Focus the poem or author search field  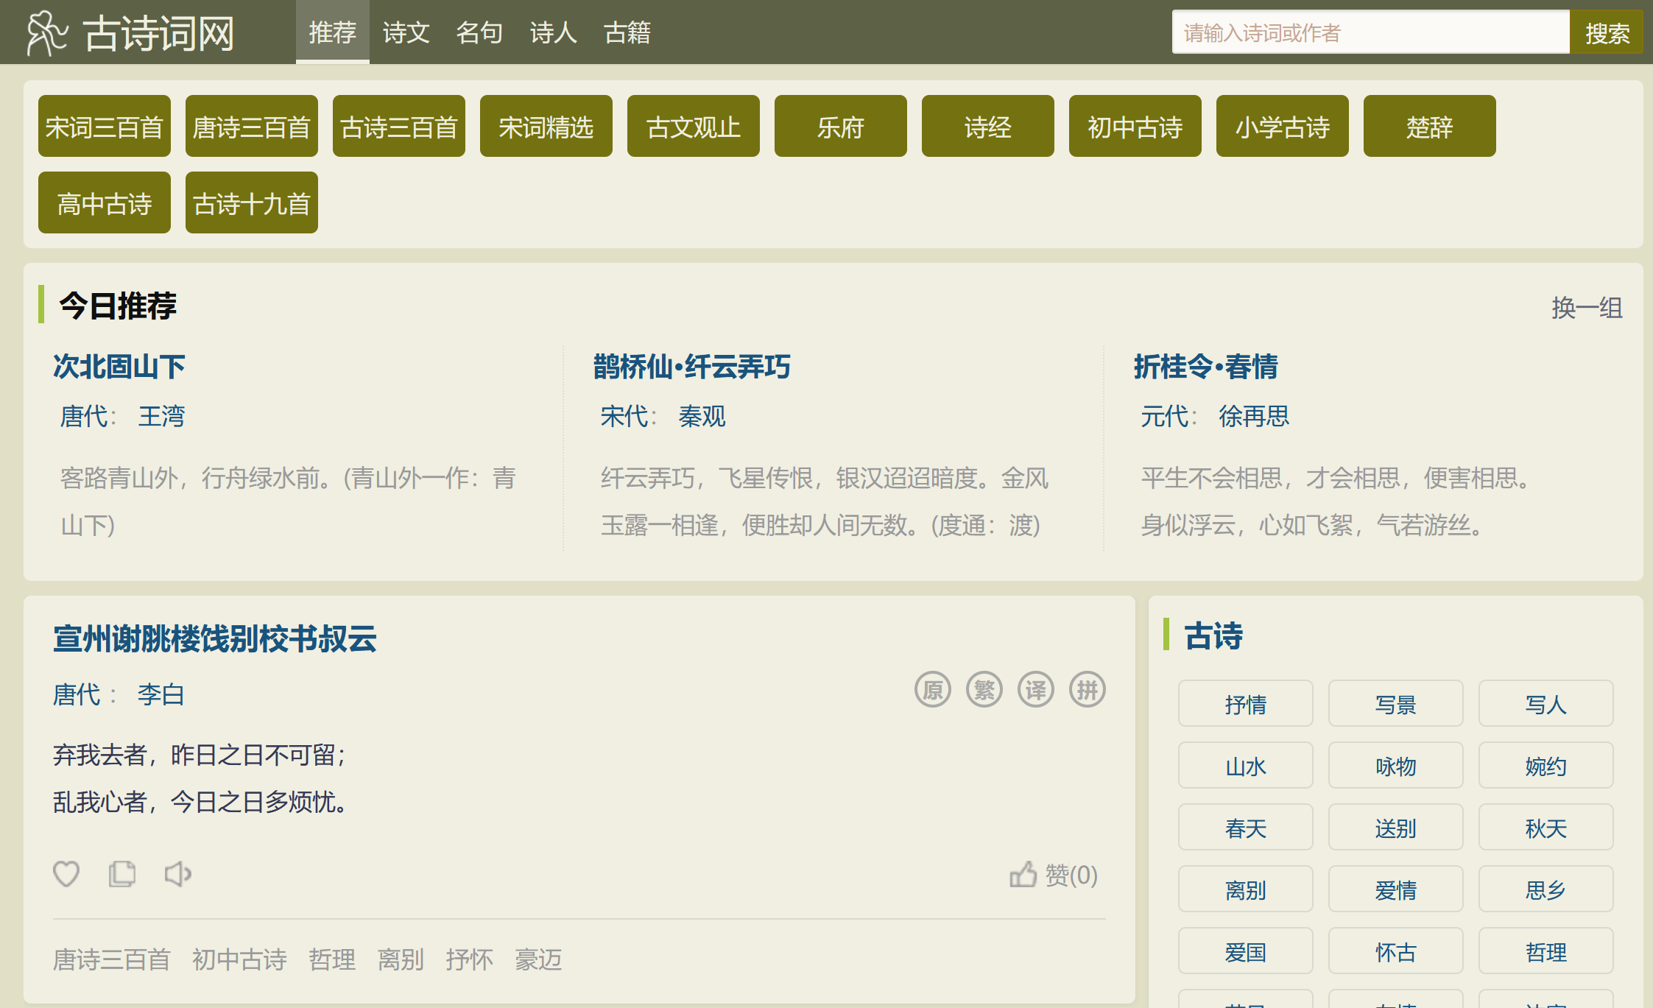click(1370, 32)
